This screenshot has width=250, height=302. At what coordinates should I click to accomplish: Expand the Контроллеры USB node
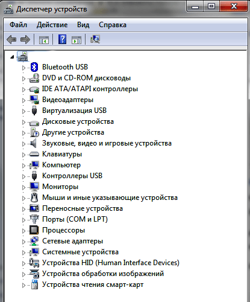pos(23,176)
